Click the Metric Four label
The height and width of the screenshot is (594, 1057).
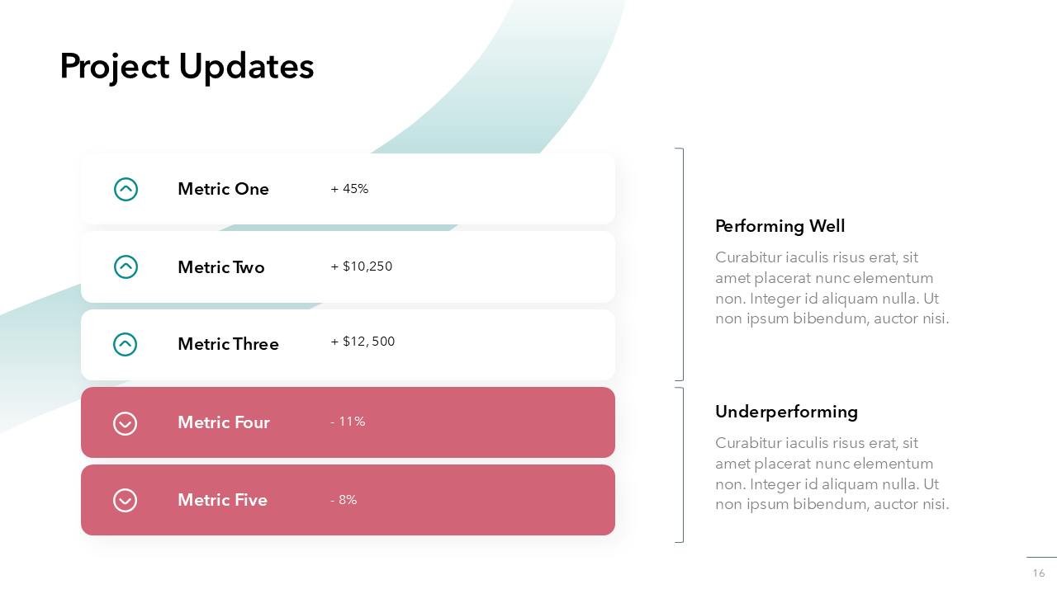click(x=224, y=422)
